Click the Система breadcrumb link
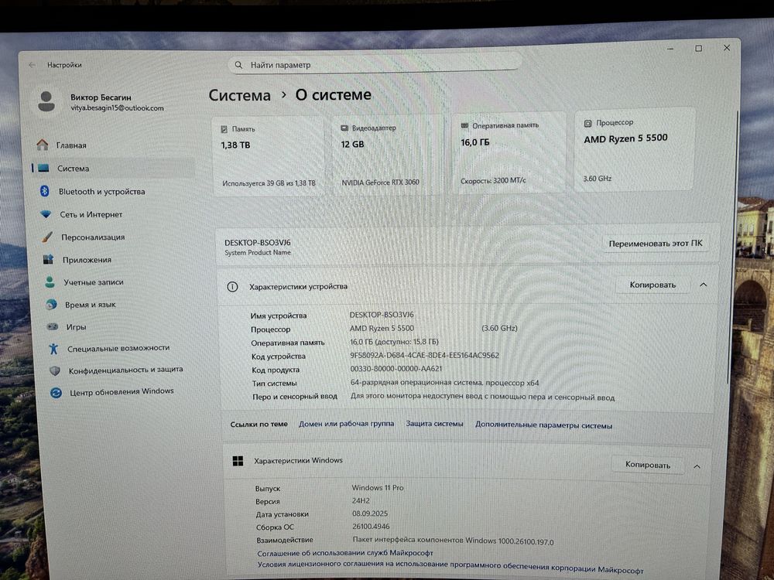This screenshot has width=774, height=580. tap(239, 95)
